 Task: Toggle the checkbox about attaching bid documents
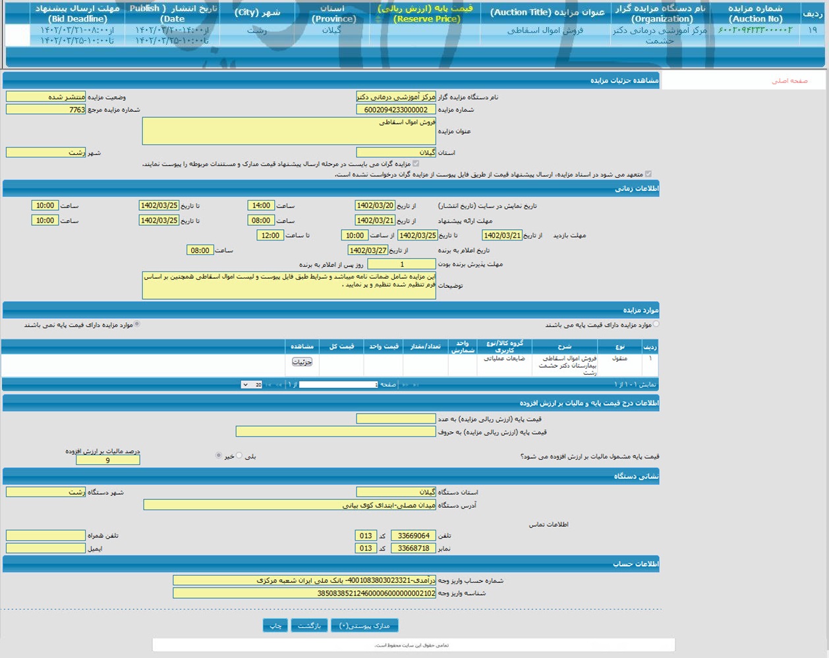pyautogui.click(x=416, y=163)
